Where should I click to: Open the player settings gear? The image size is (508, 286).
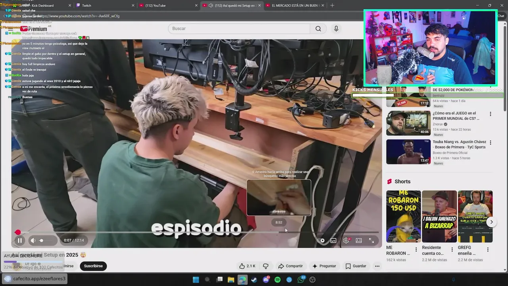[x=346, y=240]
